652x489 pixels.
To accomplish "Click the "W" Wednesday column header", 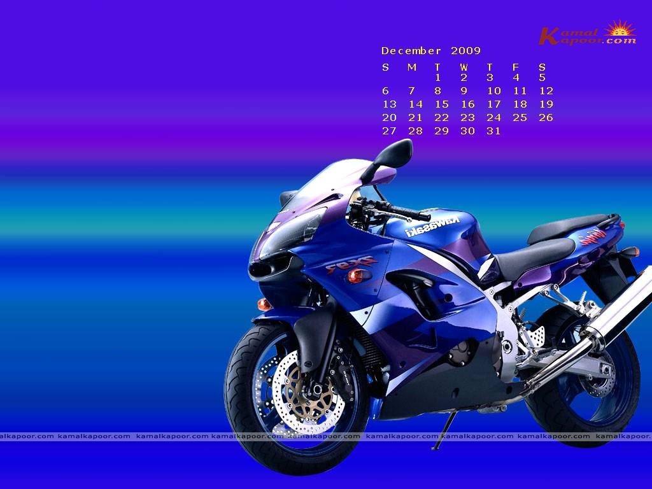I will pos(464,67).
